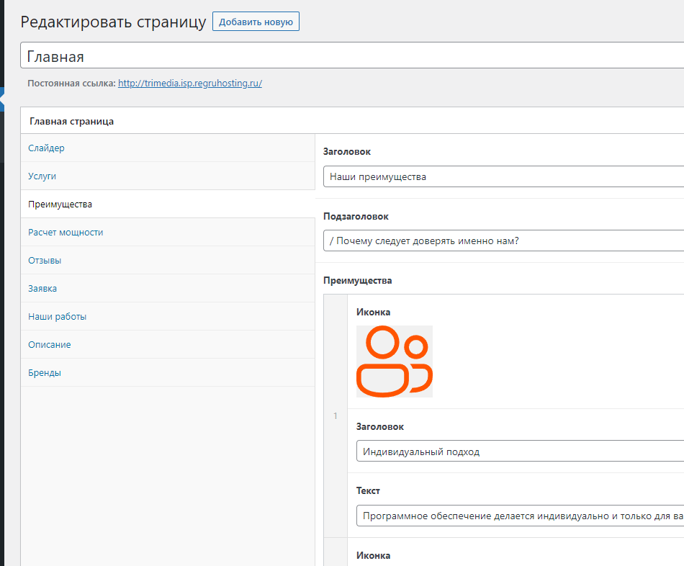
Task: Select the 'Преимущества' tab
Action: coord(168,205)
